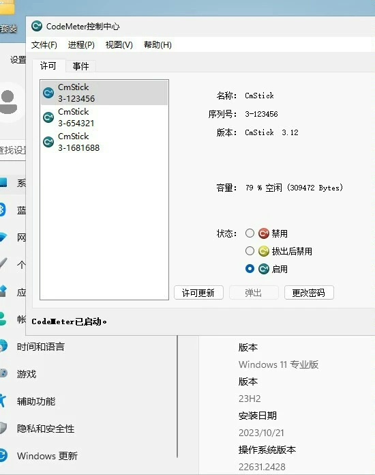Click the CodeMeter logo in title bar

click(37, 26)
